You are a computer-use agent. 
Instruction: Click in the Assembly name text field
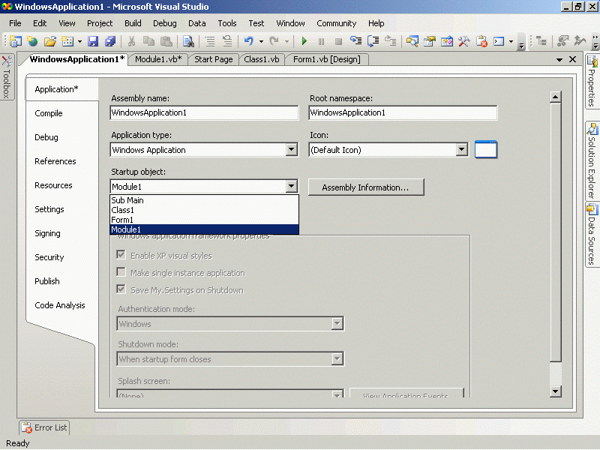(204, 112)
